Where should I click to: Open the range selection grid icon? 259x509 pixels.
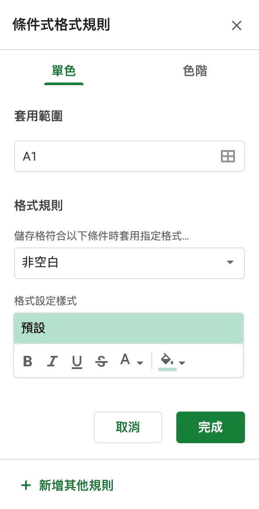227,156
